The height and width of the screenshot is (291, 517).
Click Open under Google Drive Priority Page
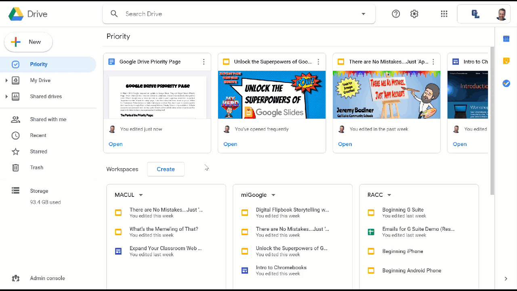[x=116, y=144]
